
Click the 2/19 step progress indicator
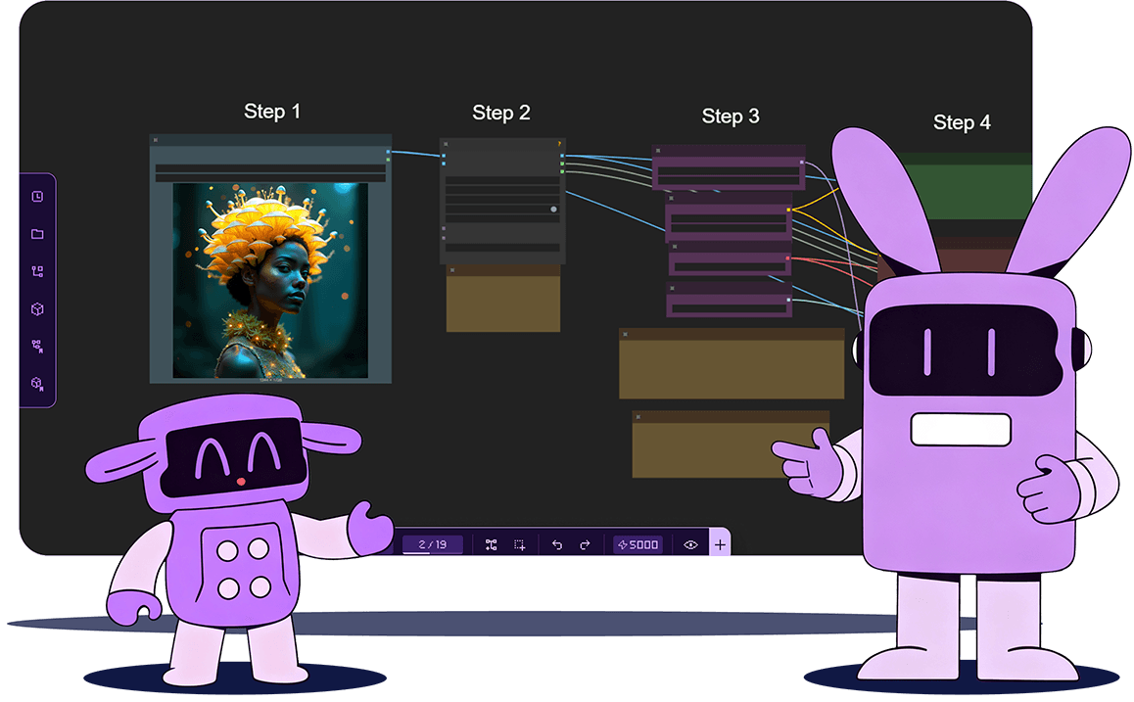432,543
